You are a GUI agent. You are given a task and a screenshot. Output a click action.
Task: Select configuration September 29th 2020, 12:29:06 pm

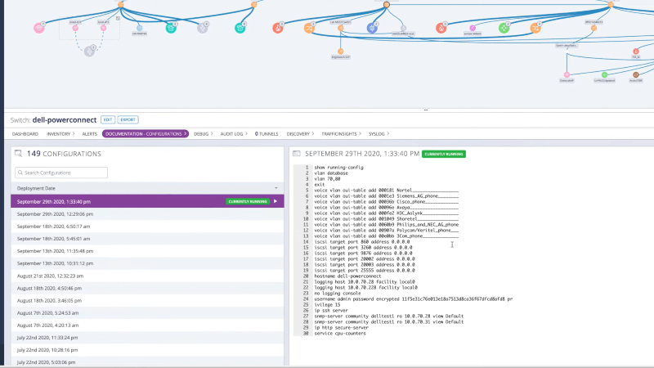tap(147, 214)
